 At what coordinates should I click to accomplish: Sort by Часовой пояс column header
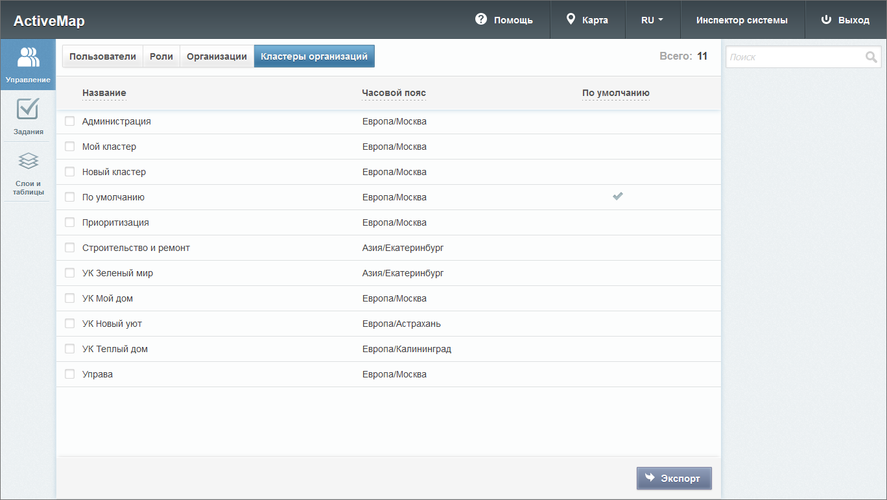(x=394, y=93)
